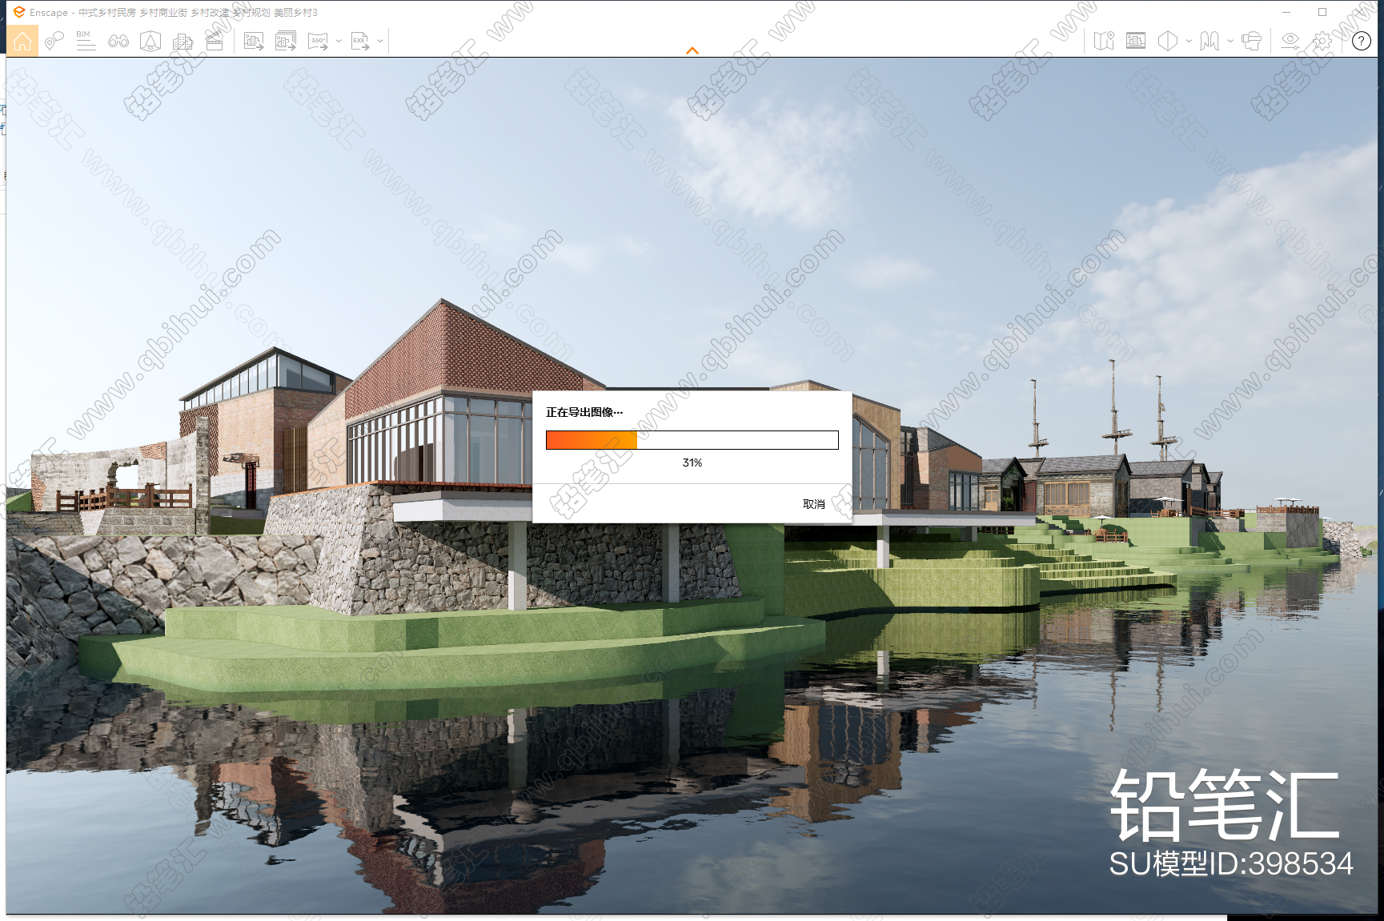Expand the 360° panorama export options arrow

pyautogui.click(x=339, y=41)
